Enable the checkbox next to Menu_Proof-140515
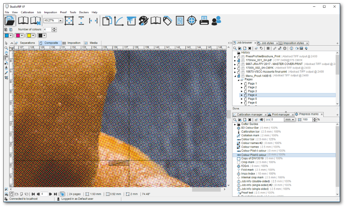 pyautogui.click(x=242, y=75)
